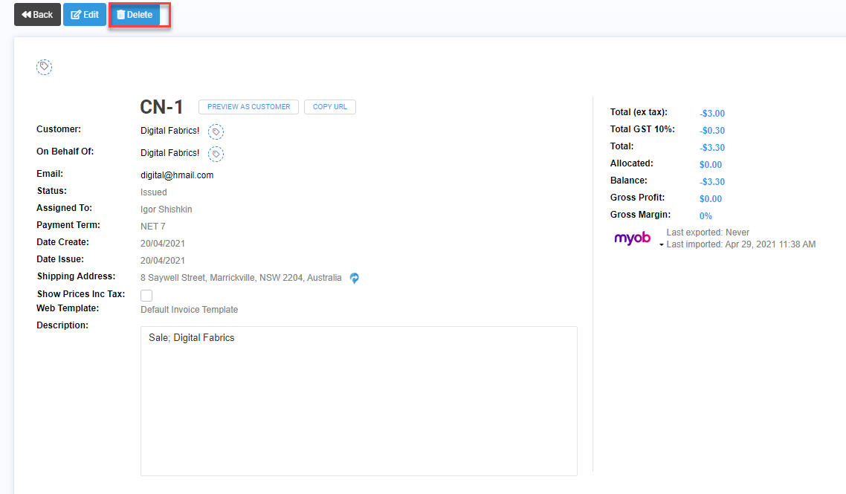
Task: Click the Date Issue value 20/04/2021
Action: [x=163, y=261]
